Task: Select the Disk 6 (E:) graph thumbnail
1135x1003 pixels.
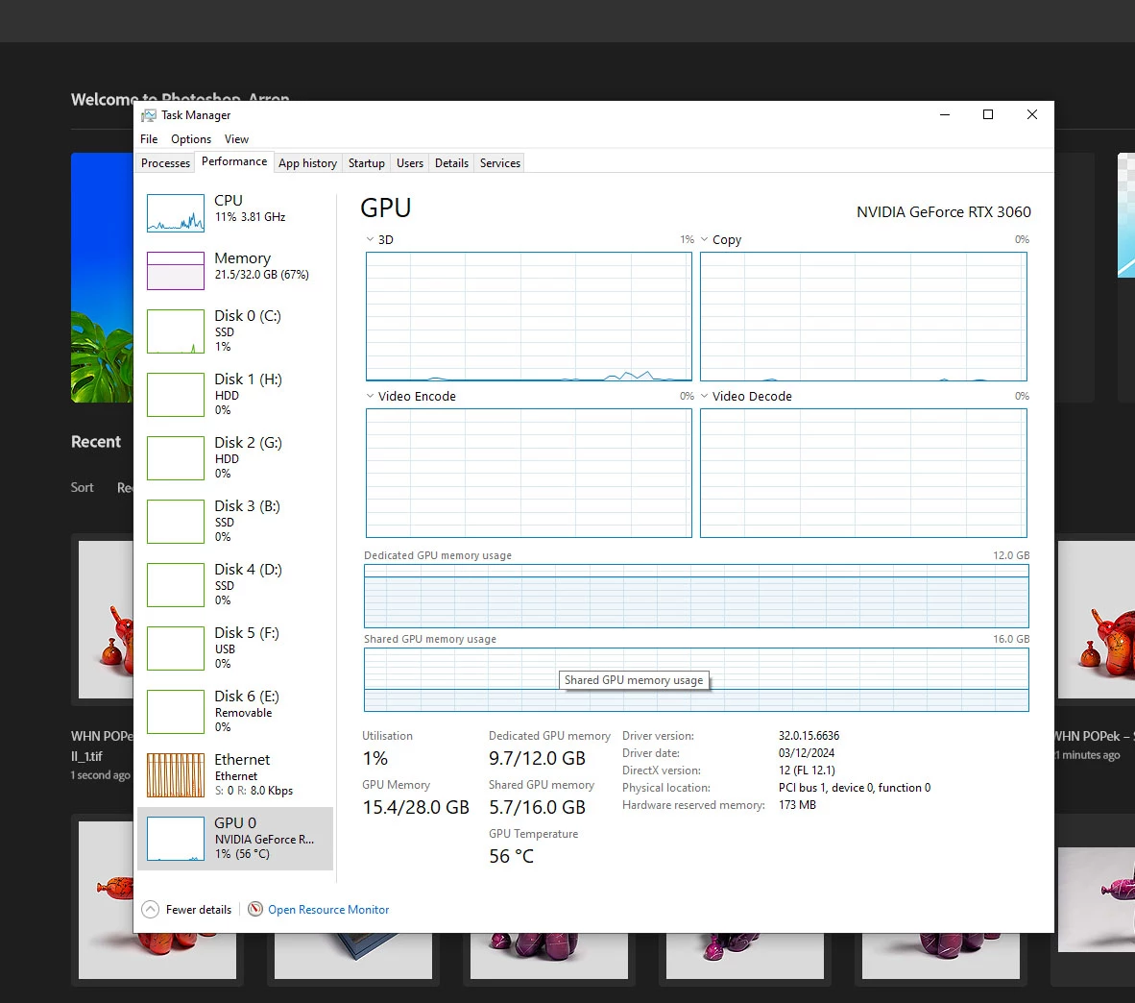Action: 175,712
